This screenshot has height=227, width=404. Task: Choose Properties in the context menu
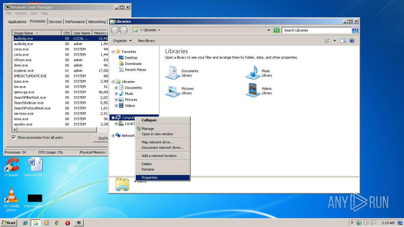tap(163, 178)
